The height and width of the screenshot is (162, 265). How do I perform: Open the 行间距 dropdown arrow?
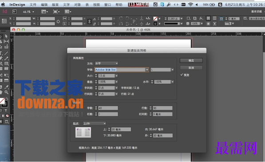(116, 94)
